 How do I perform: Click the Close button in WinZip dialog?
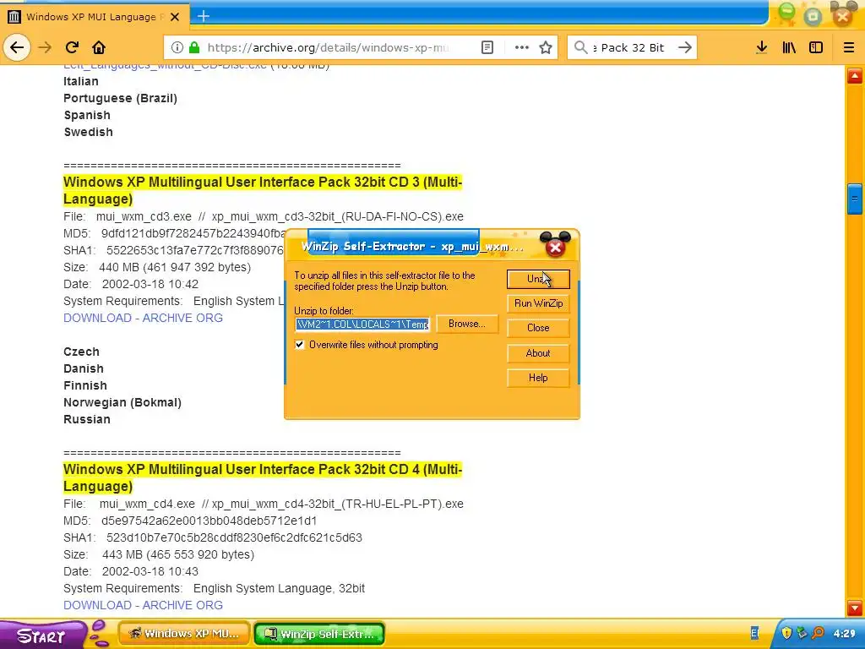click(538, 328)
